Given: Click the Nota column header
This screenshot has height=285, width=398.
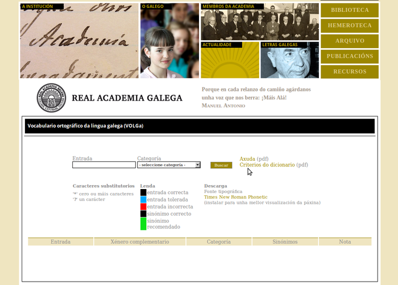Looking at the screenshot, I should 345,242.
